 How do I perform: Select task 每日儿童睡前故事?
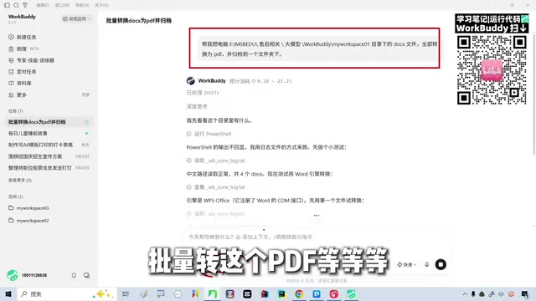49,134
